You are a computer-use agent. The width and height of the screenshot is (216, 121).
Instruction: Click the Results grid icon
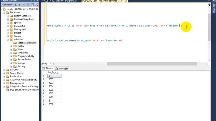(44, 68)
